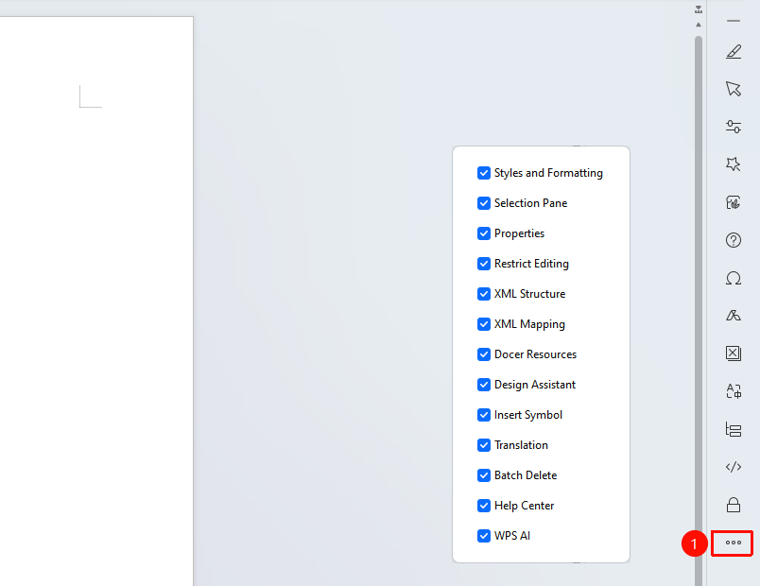Image resolution: width=760 pixels, height=586 pixels.
Task: Toggle the Batch Delete checkbox
Action: (x=484, y=475)
